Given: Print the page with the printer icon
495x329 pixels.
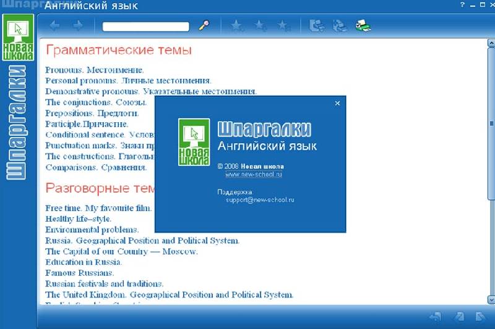Looking at the screenshot, I should tap(363, 26).
